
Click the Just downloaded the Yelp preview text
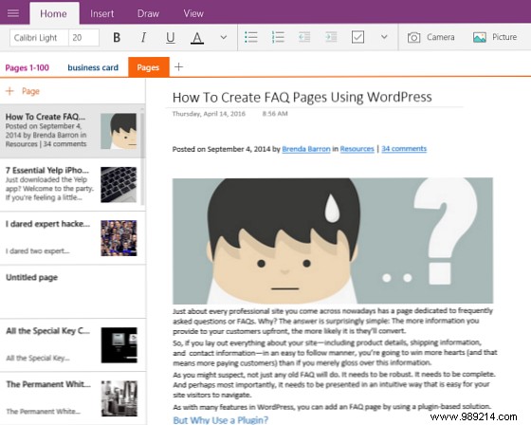point(49,189)
